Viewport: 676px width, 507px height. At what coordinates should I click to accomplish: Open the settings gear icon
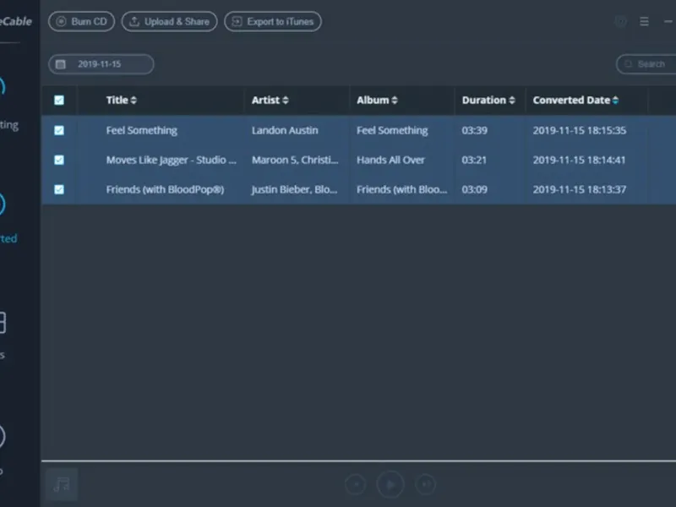[x=620, y=22]
